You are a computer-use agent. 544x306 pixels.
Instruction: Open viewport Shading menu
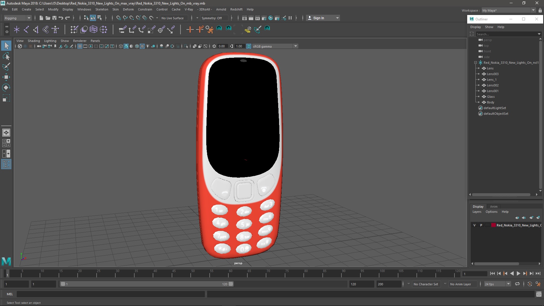34,41
